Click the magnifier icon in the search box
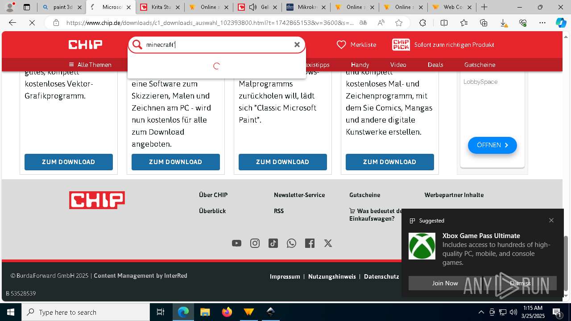Image resolution: width=571 pixels, height=321 pixels. point(137,45)
